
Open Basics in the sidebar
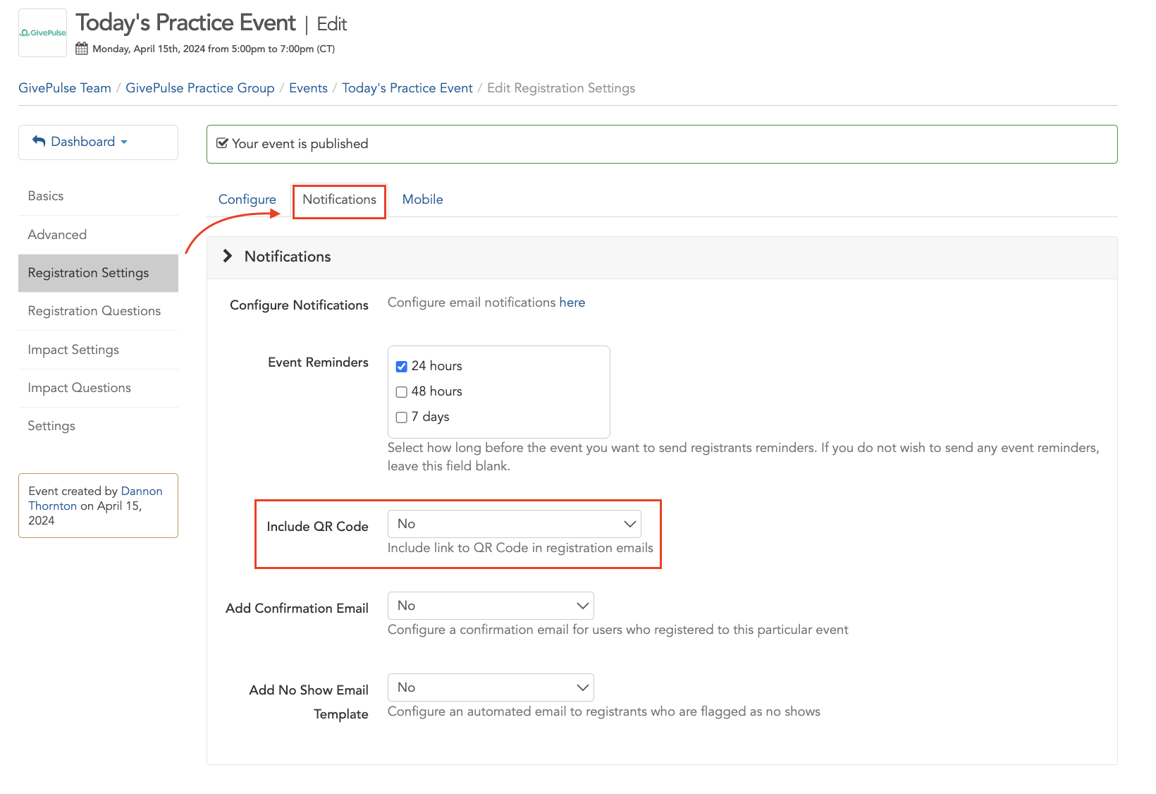pos(98,196)
